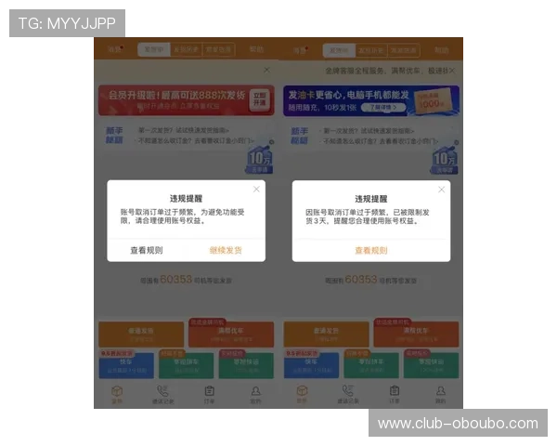The width and height of the screenshot is (557, 446).
Task: Select 常发货源 tab on the 会员升级 screen
Action: pos(218,49)
